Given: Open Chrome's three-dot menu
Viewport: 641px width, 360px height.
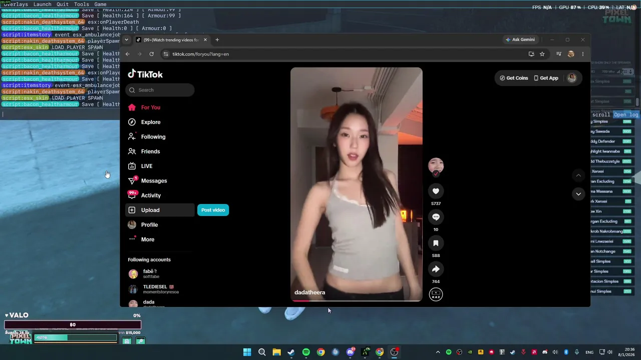Looking at the screenshot, I should [582, 54].
